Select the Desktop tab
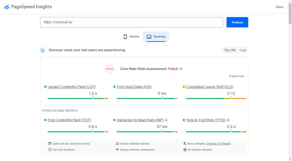 point(156,37)
